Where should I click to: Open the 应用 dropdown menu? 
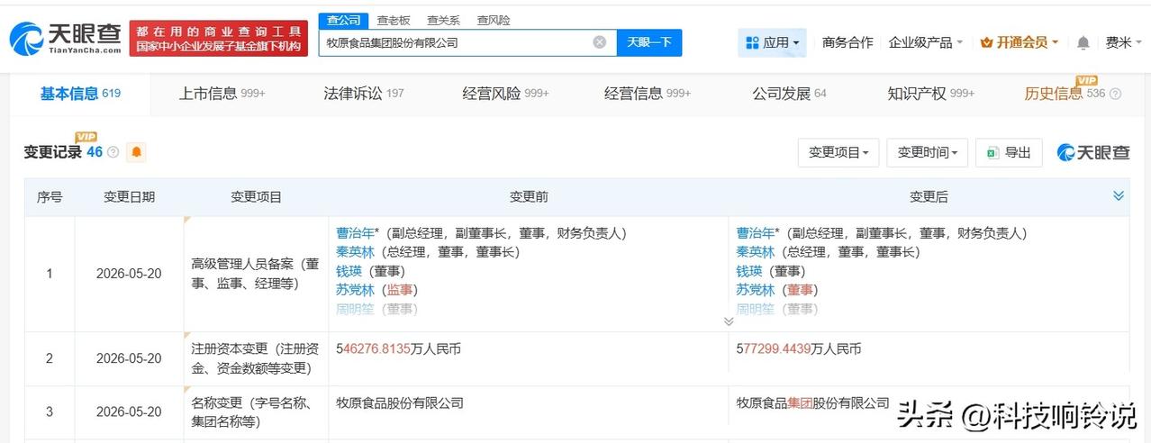click(772, 42)
